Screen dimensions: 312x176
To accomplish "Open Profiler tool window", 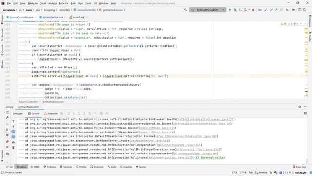I will [81, 167].
